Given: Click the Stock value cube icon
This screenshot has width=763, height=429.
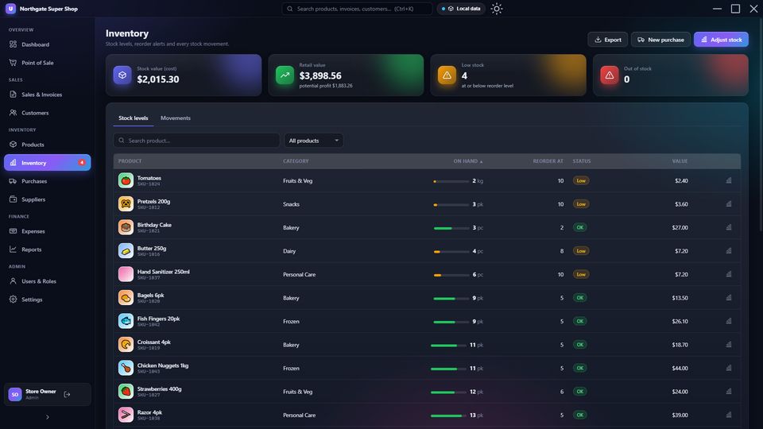Looking at the screenshot, I should point(122,75).
